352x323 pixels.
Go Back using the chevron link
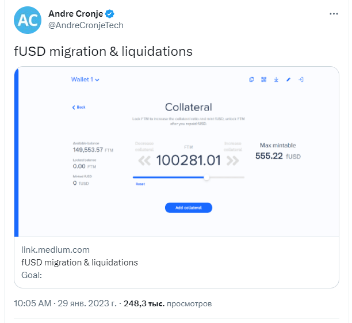tap(79, 107)
